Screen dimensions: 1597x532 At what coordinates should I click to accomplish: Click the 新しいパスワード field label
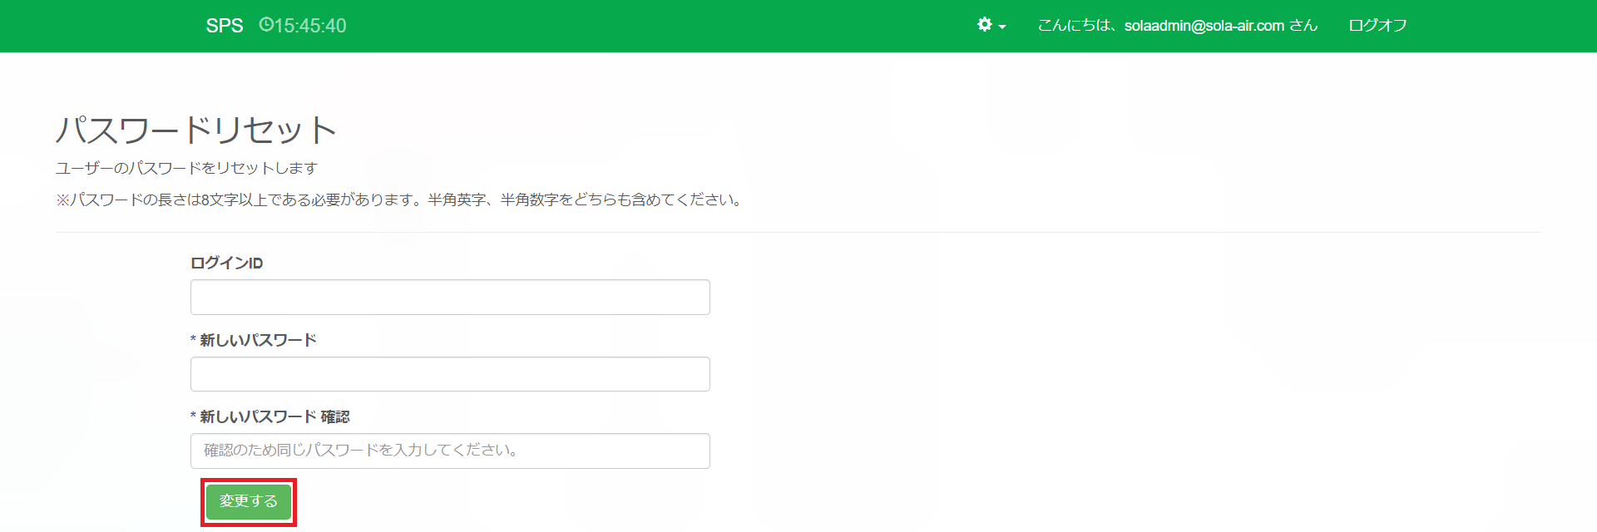[258, 340]
